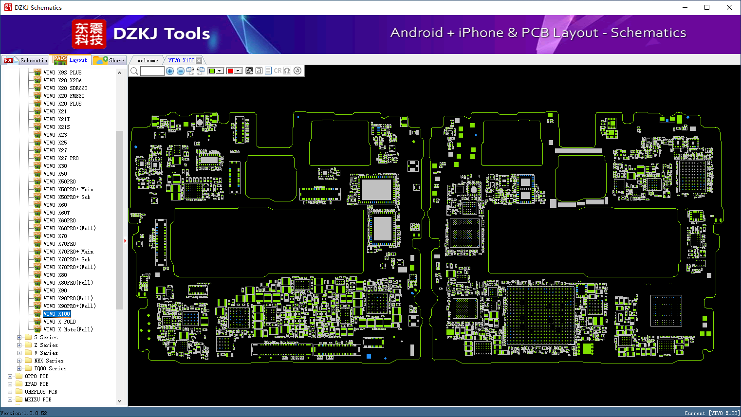This screenshot has width=741, height=417.
Task: Click the PADS icon beside VIVO X90
Action: pyautogui.click(x=37, y=290)
